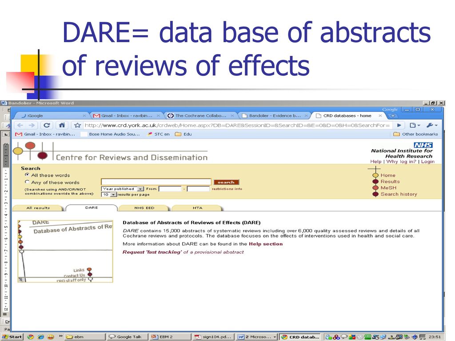This screenshot has height=341, width=455.
Task: Expand the quick launch overflow chevron
Action: point(60,336)
